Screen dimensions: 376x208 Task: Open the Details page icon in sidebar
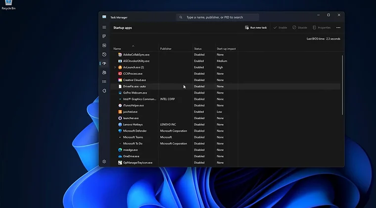pos(104,82)
